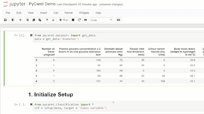This screenshot has width=204, height=114.
Task: Interrupt the kernel with the stop square
Action: 73,20
